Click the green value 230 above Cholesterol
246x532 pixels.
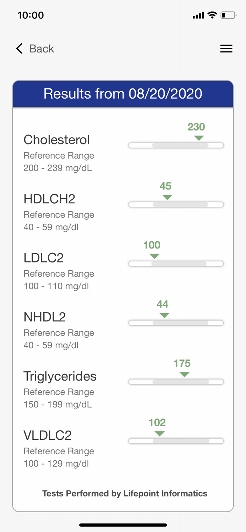(196, 127)
